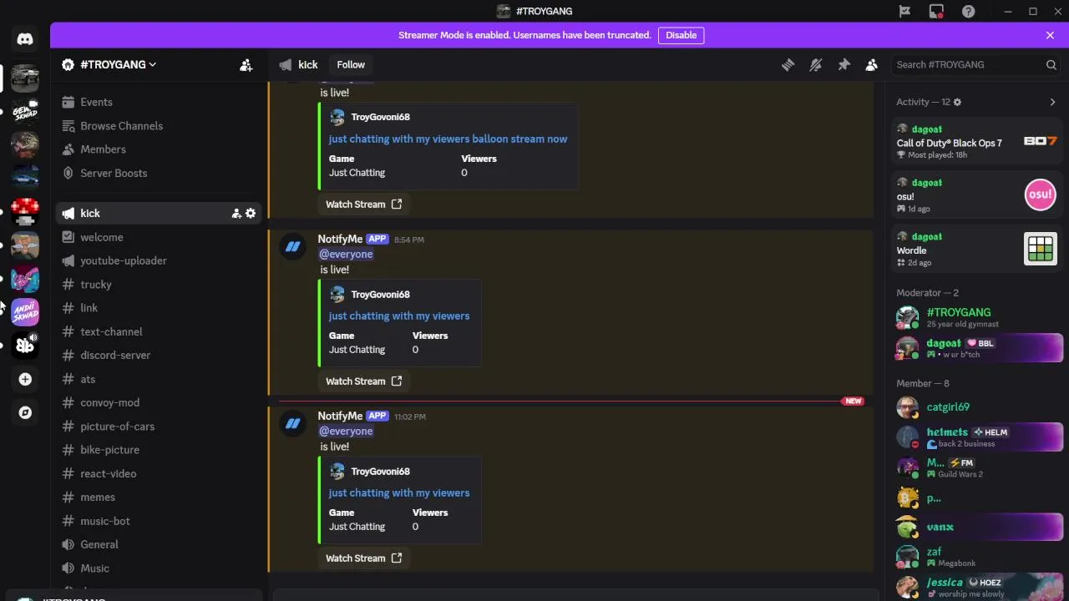
Task: Open kick channel settings gear
Action: click(250, 213)
